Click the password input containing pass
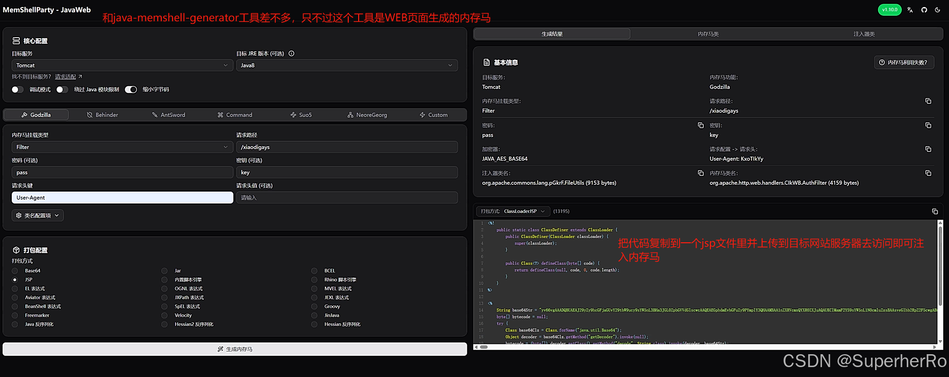This screenshot has width=949, height=377. coord(122,172)
